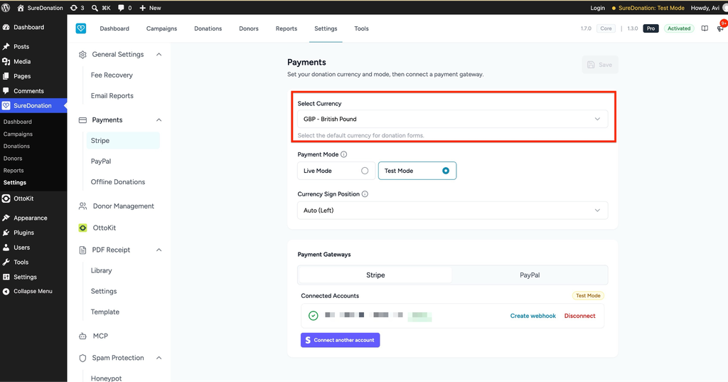Click the SureDonation heart logo in plugin header
The width and height of the screenshot is (728, 382).
(81, 28)
